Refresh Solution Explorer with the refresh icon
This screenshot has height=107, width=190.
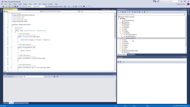135,12
